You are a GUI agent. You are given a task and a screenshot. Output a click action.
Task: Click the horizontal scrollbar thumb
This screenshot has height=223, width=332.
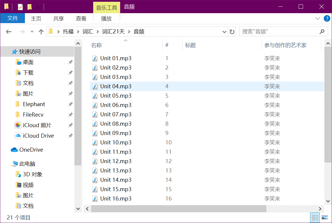(178, 209)
